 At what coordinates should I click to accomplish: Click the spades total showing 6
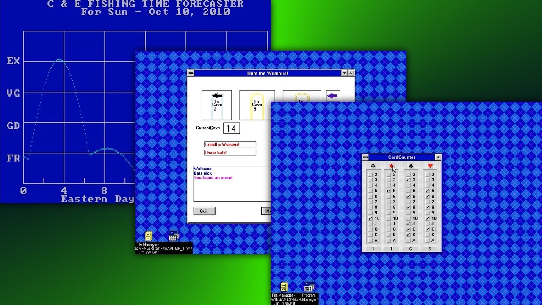coord(411,249)
